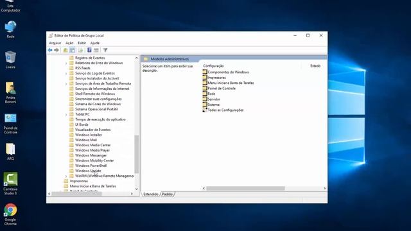Click the Export list toolbar icon

[x=81, y=50]
